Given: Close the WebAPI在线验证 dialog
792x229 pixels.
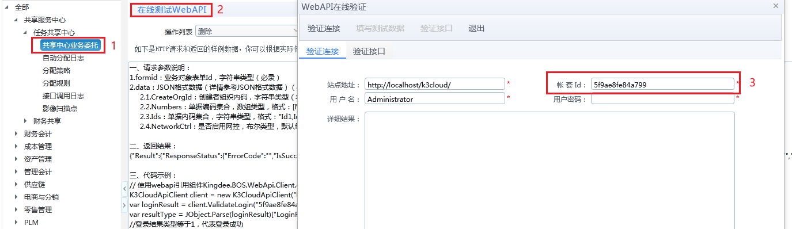Looking at the screenshot, I should click(x=775, y=6).
